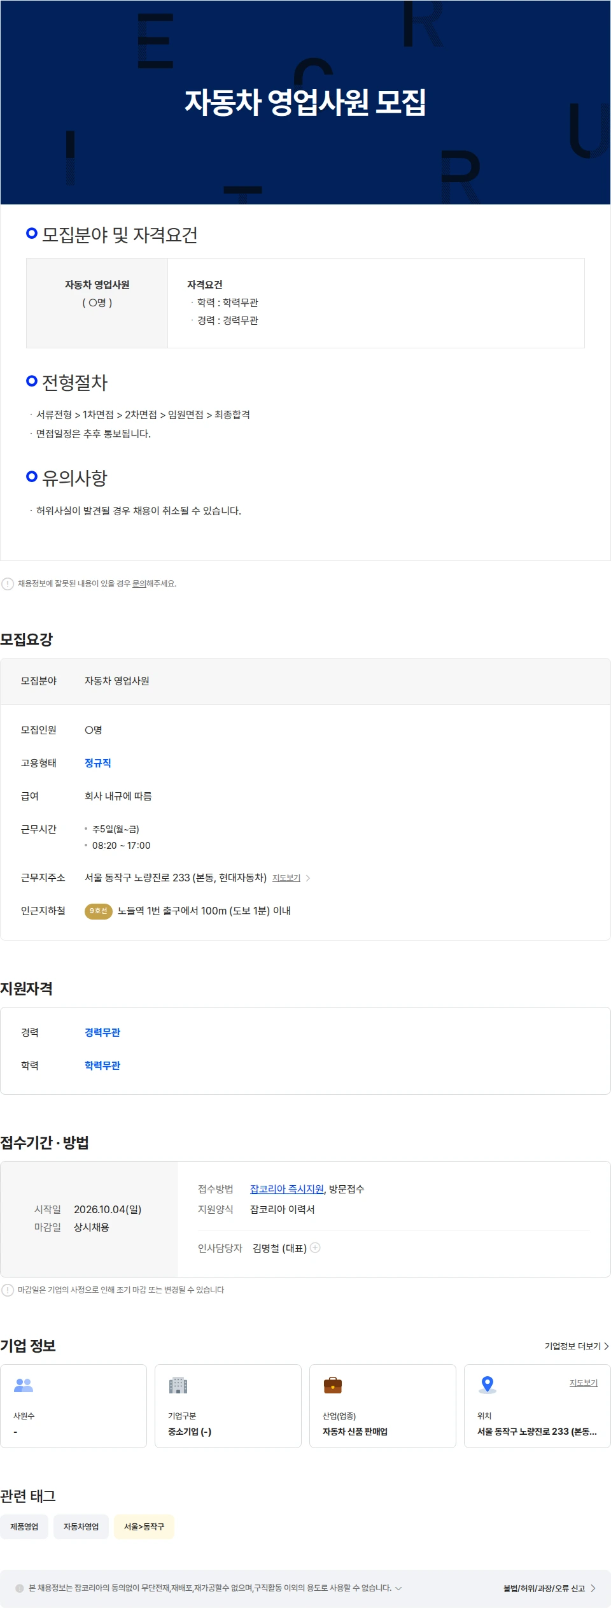Click the 산업(업종) briefcase icon

333,1385
